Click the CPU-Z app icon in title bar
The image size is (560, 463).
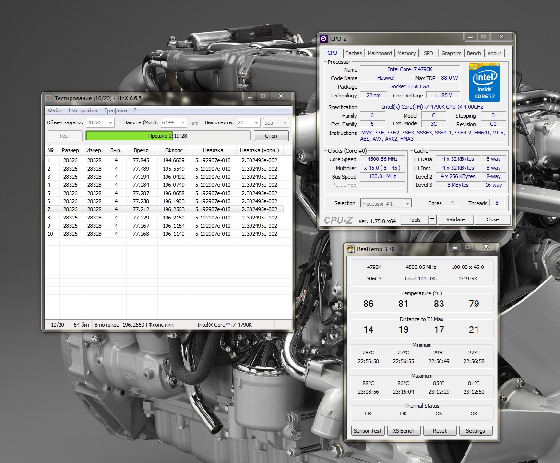324,38
